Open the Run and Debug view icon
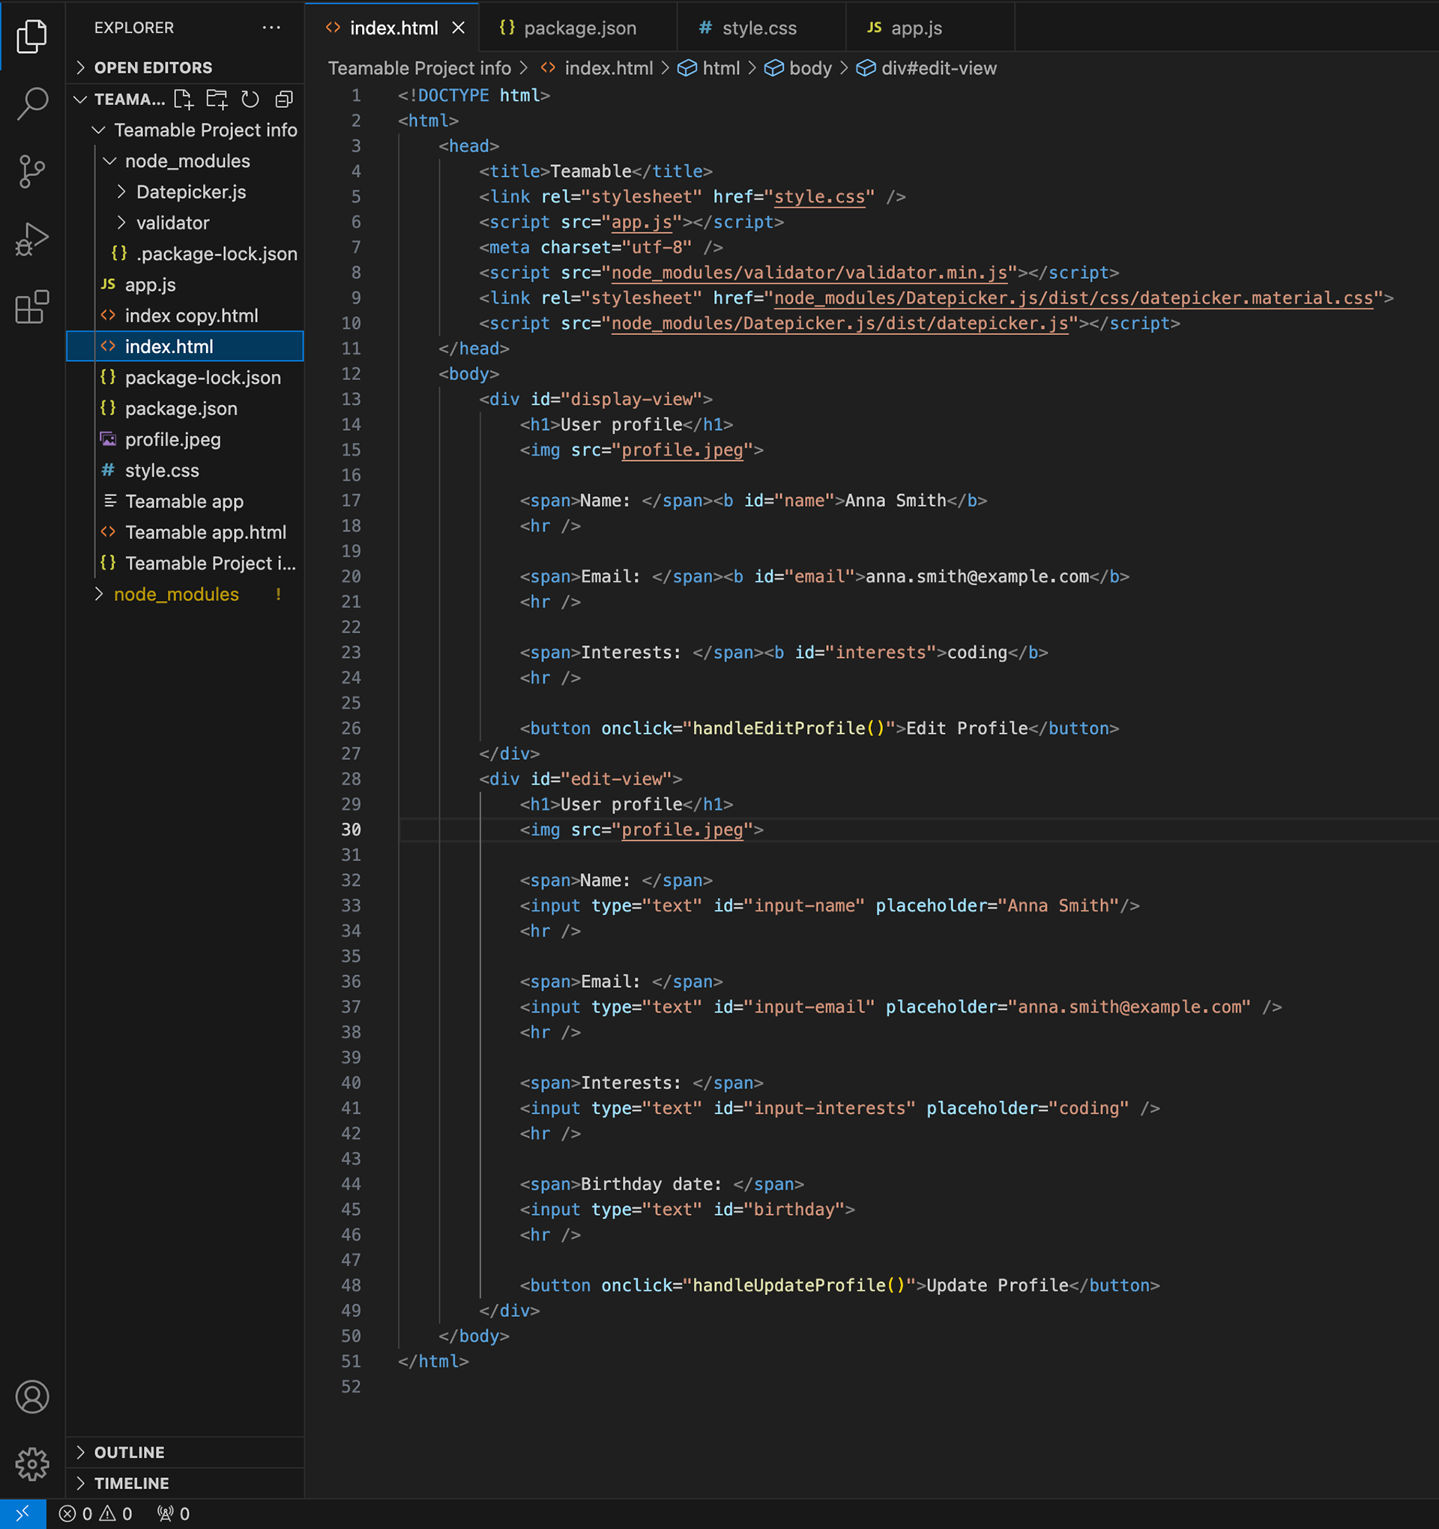The image size is (1439, 1529). (x=31, y=238)
